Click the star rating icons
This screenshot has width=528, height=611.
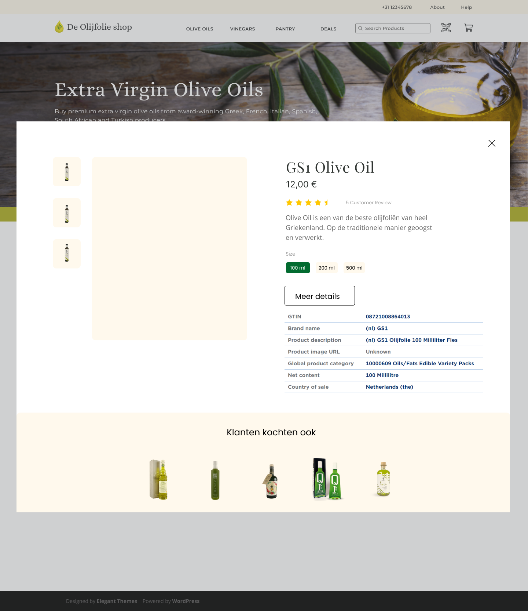click(308, 202)
